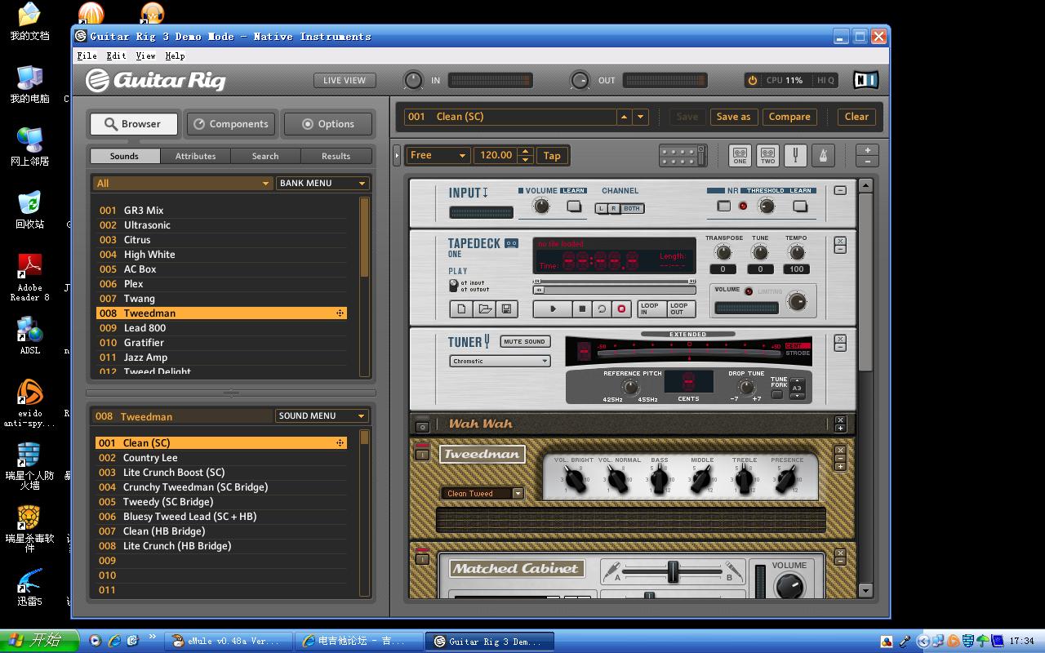Open the View menu

[145, 56]
